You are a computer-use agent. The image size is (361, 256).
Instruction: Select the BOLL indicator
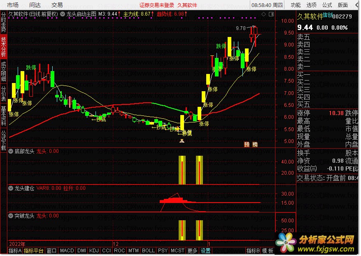148,251
